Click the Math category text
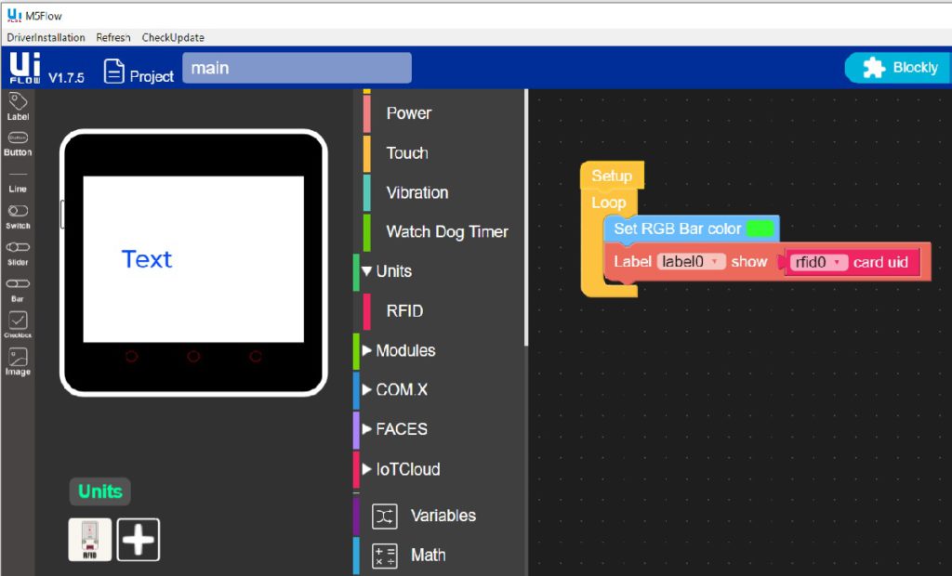 (x=428, y=556)
